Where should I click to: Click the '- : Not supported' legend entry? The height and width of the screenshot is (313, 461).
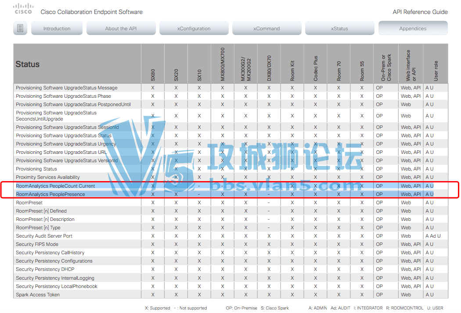191,308
